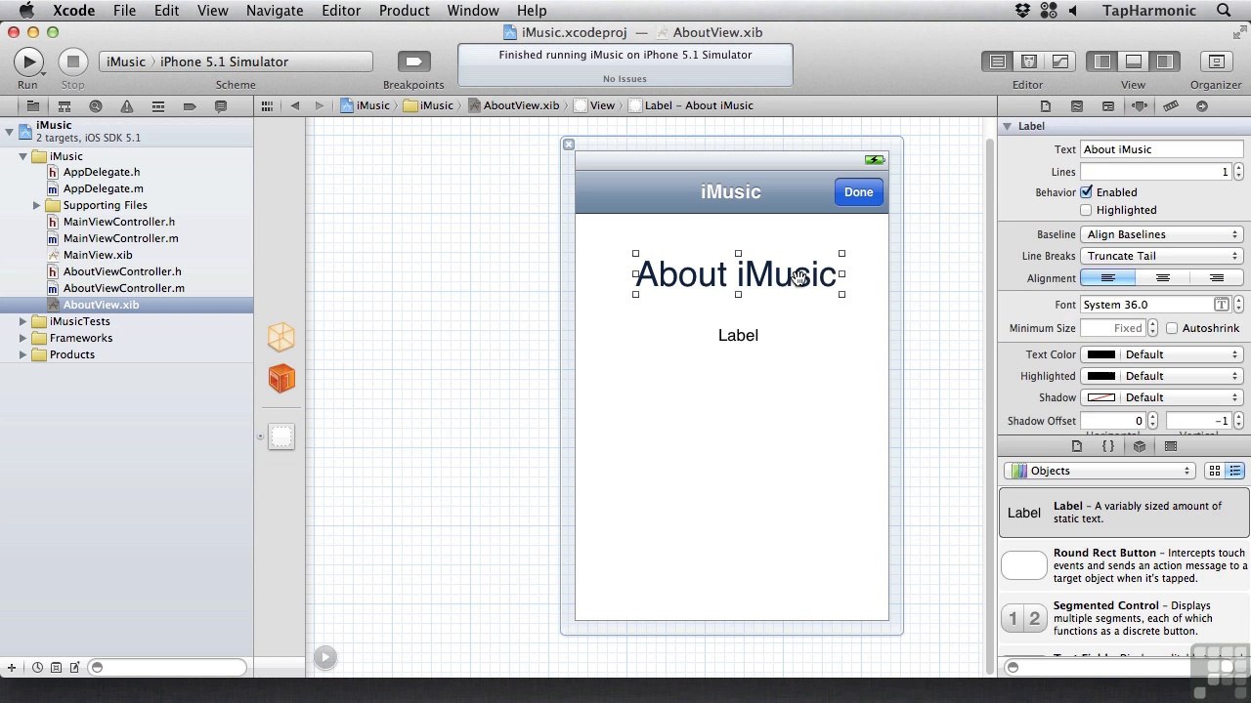The height and width of the screenshot is (703, 1251).
Task: Open the Organizer window
Action: click(1216, 62)
